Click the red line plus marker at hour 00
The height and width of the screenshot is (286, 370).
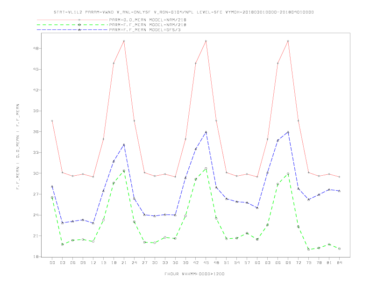52,121
